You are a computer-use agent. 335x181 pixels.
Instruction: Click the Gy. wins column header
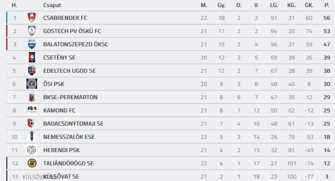coord(221,5)
